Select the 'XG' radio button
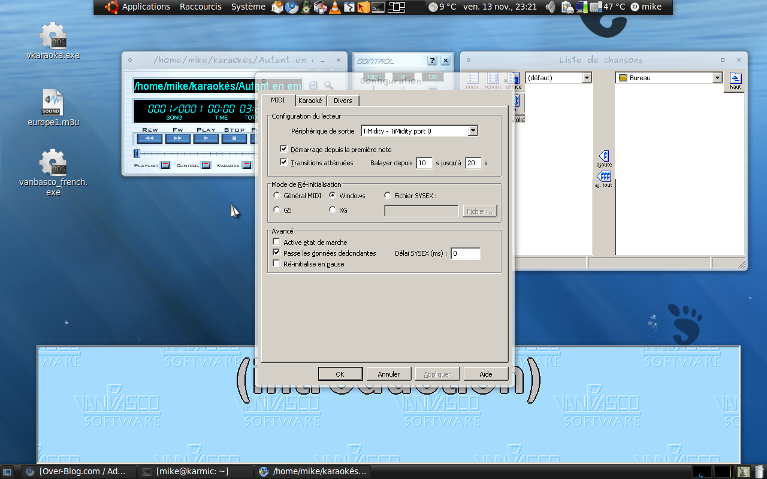 (333, 210)
